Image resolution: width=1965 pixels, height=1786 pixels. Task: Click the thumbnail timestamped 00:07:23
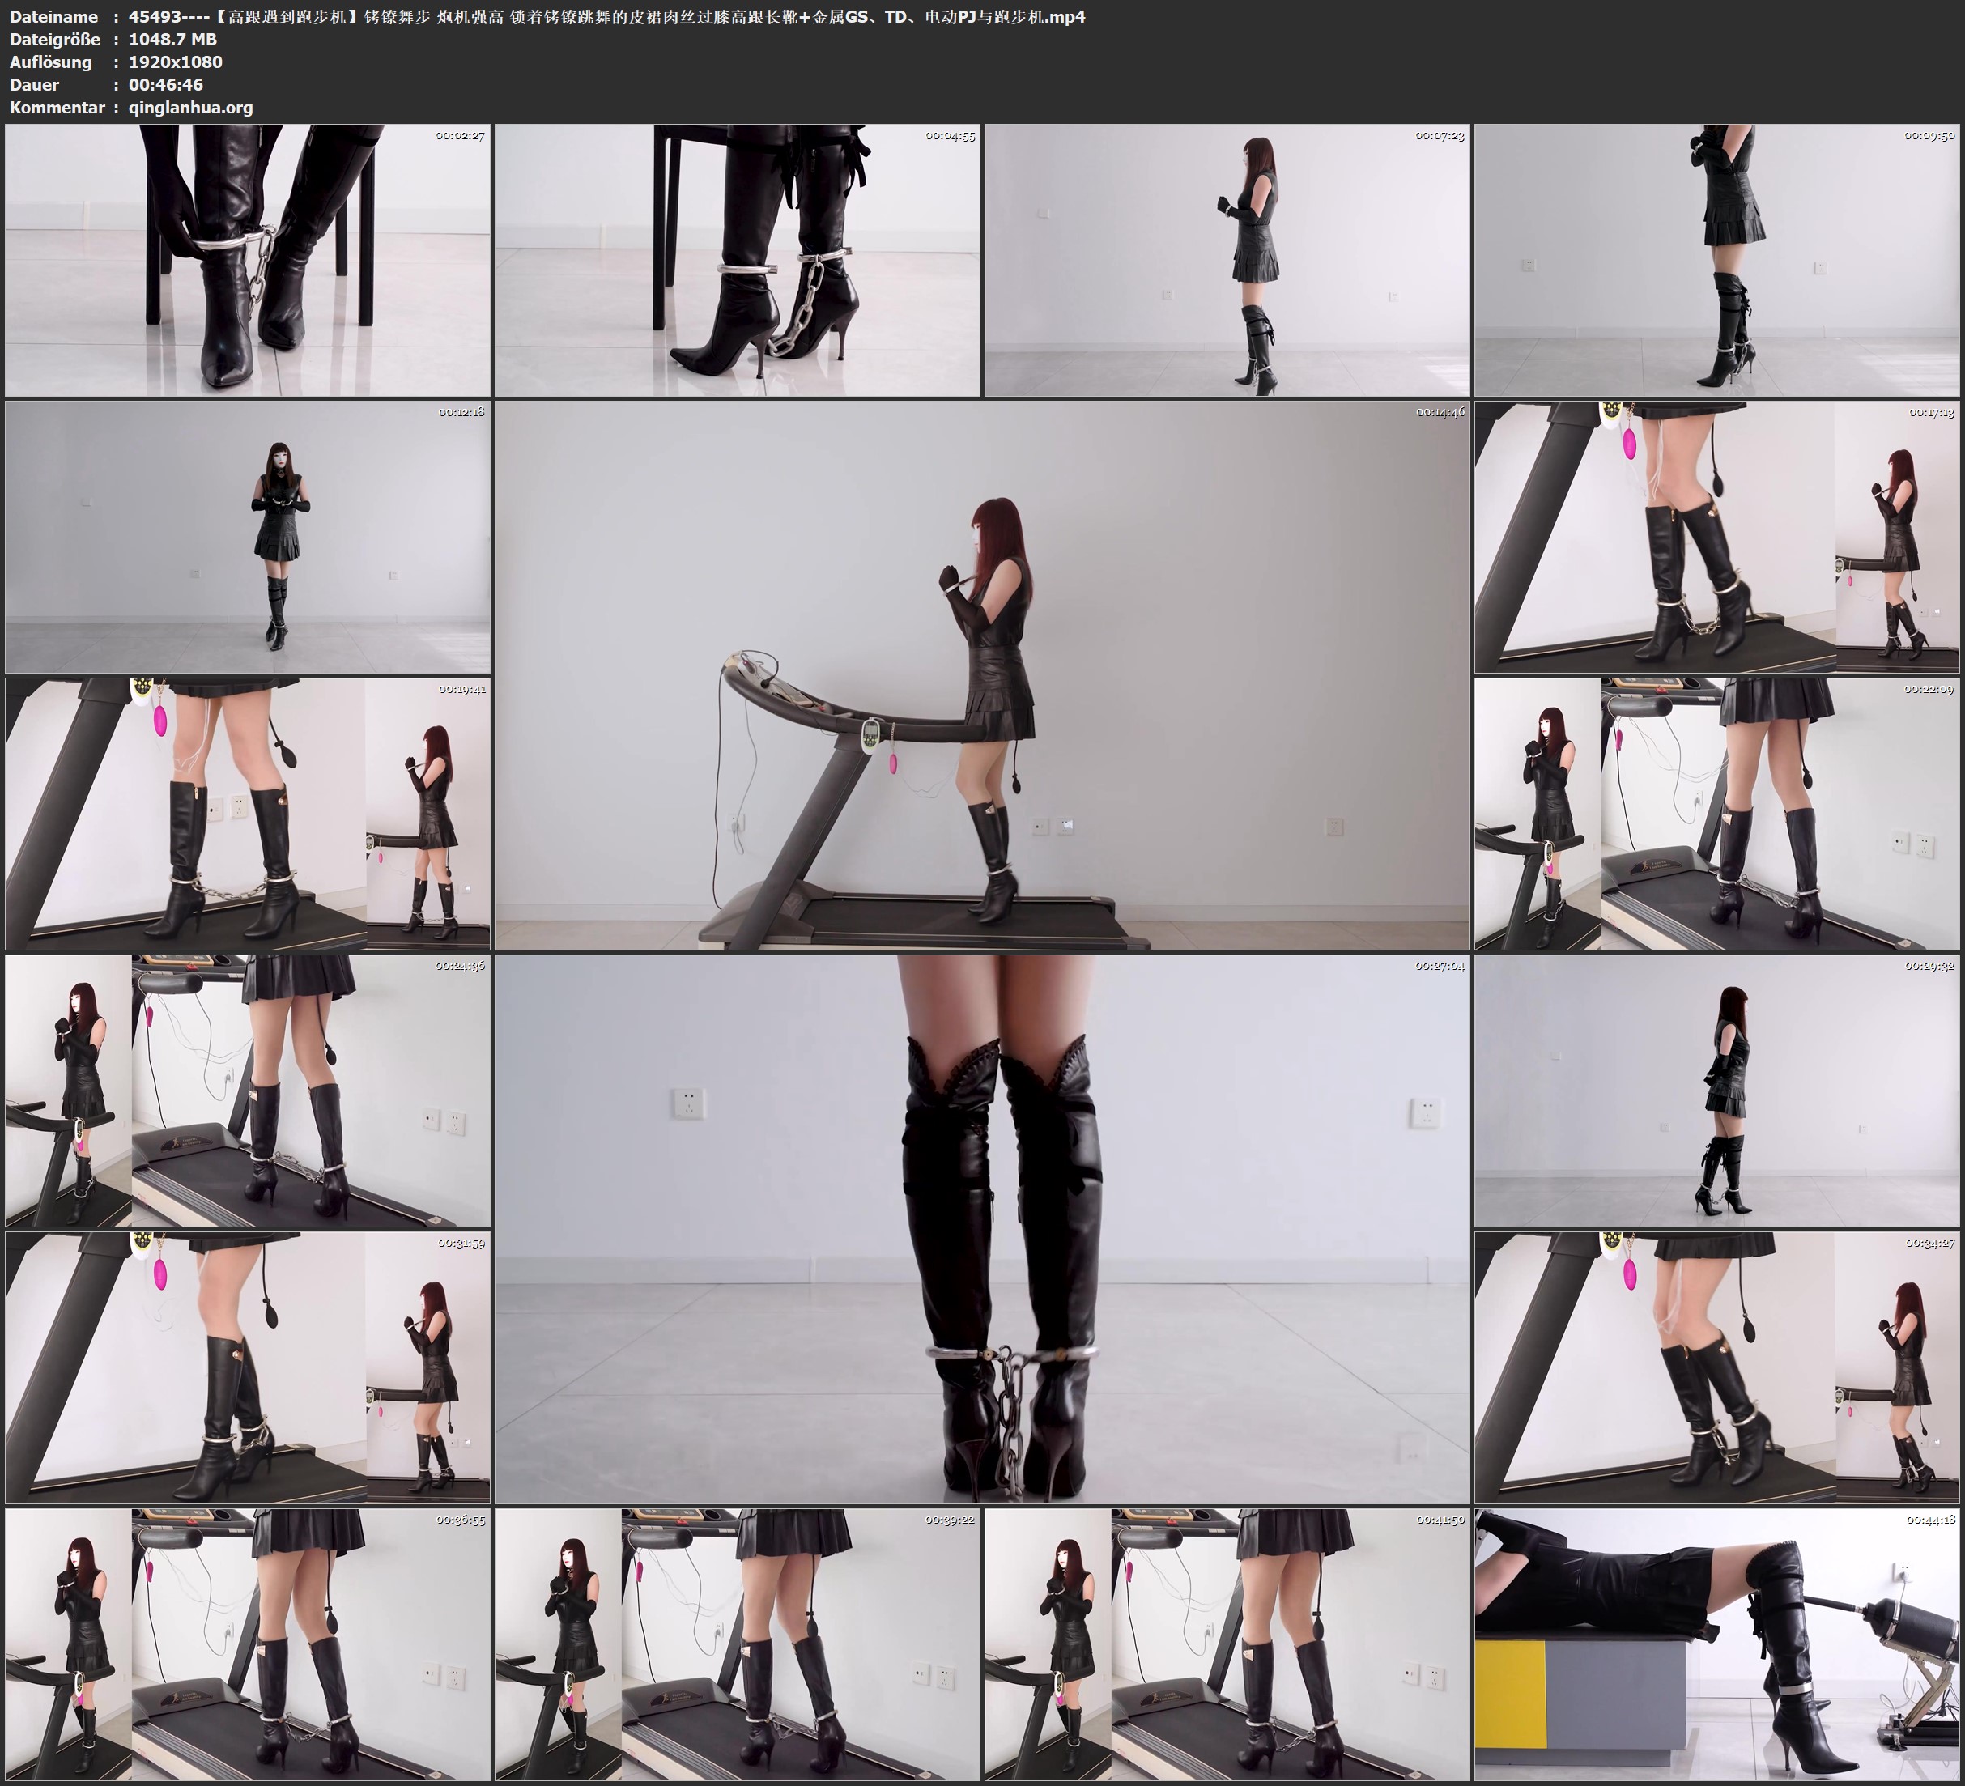tap(1226, 259)
